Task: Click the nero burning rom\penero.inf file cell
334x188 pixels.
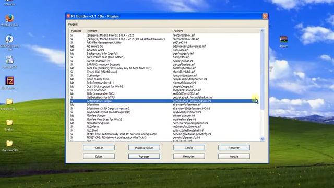Action: click(190, 123)
